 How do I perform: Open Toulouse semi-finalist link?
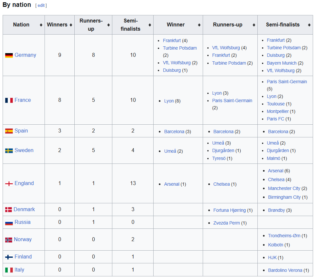276,104
